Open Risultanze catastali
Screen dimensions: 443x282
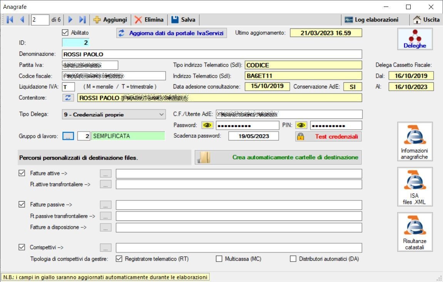415,232
